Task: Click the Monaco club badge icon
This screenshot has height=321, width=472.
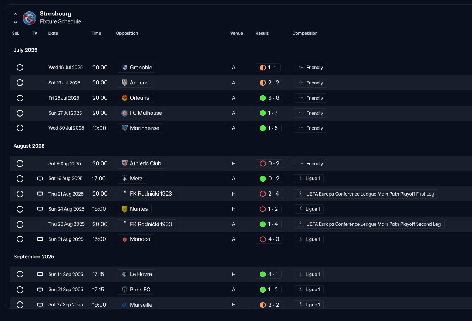Action: (x=125, y=239)
